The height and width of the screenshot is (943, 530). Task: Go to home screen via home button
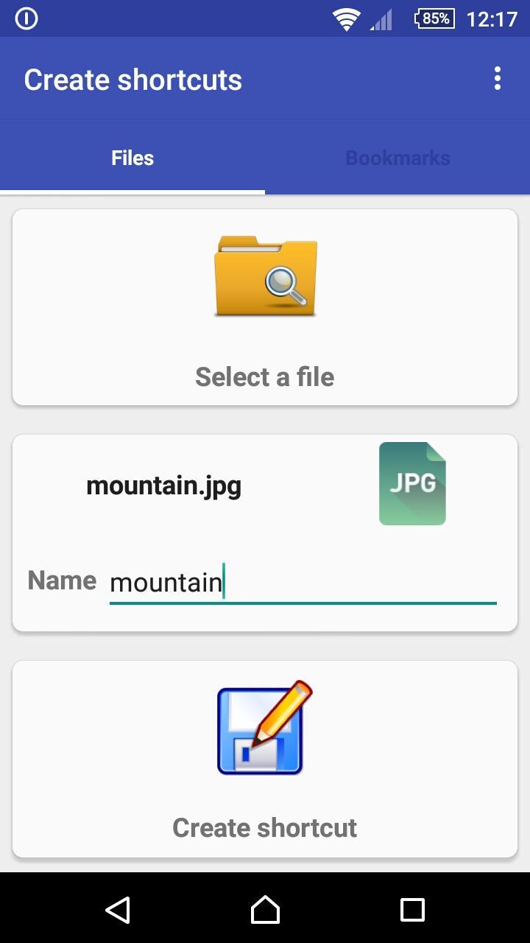265,910
